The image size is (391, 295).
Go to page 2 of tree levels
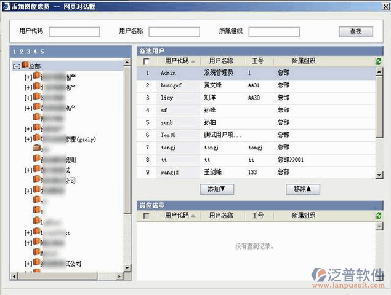coord(21,52)
